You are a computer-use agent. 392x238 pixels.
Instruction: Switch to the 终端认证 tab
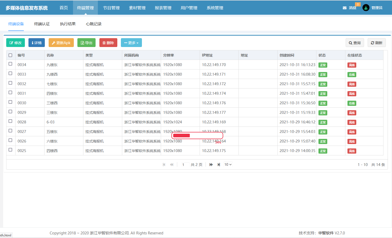pos(42,24)
